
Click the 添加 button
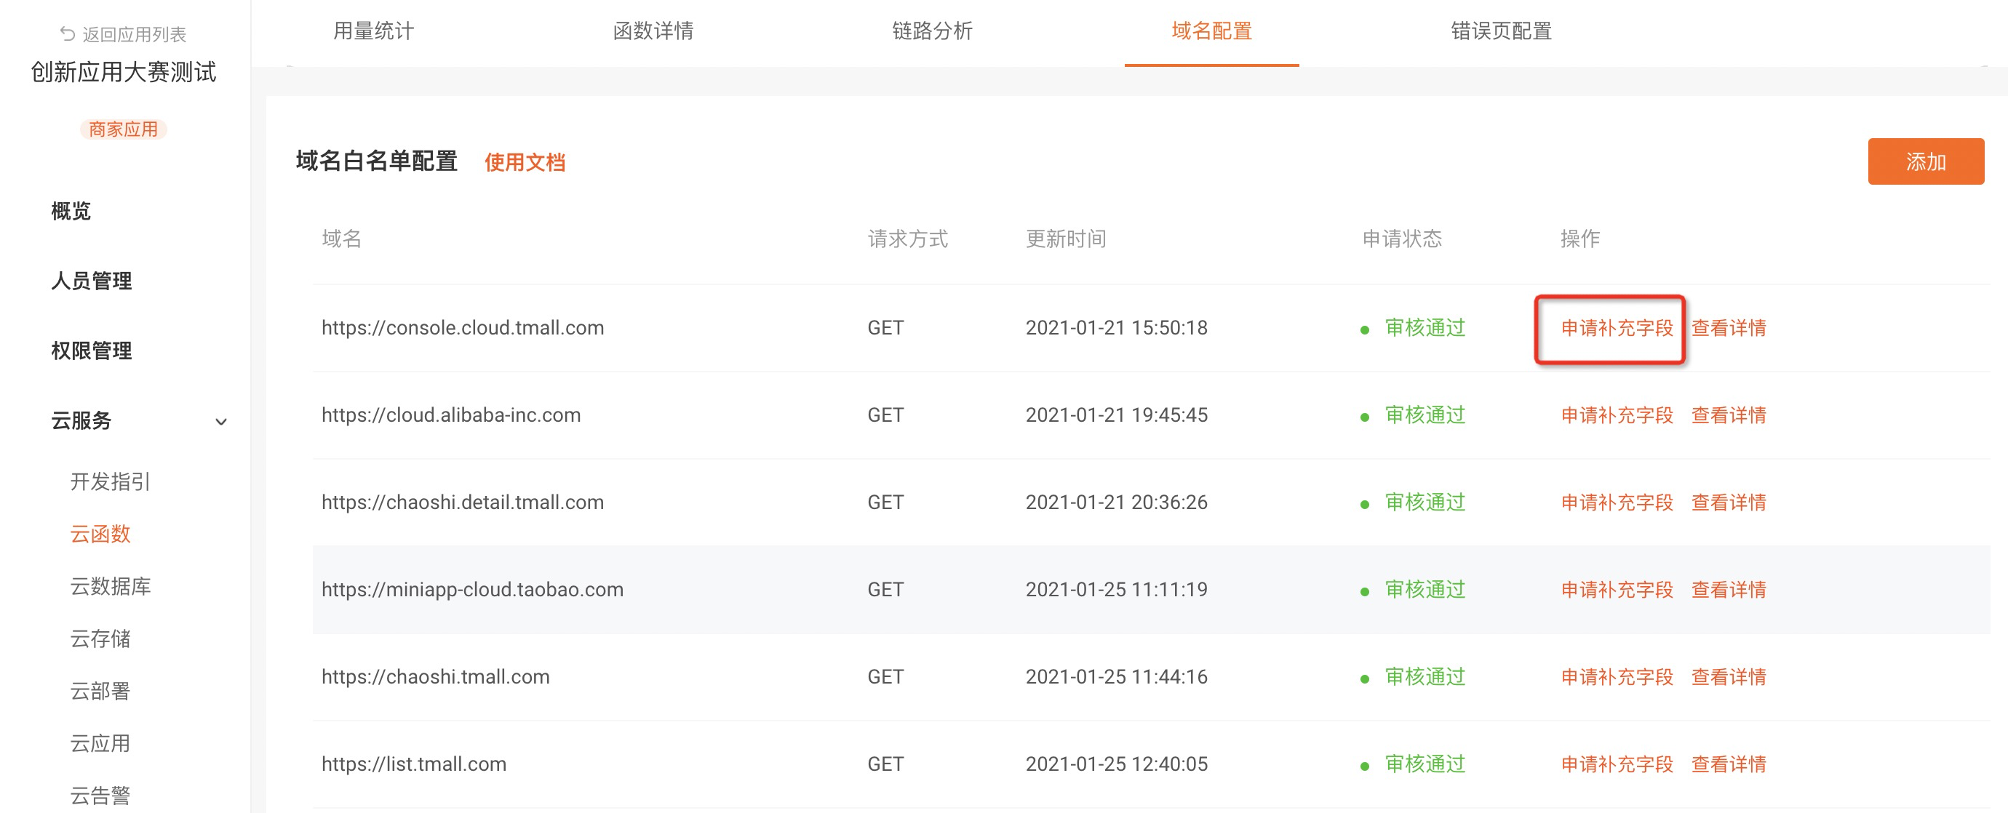(x=1925, y=161)
